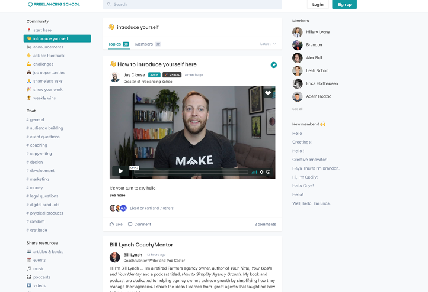Viewport: 428px width, 292px height.
Task: Adjust the video volume bars
Action: click(x=254, y=172)
